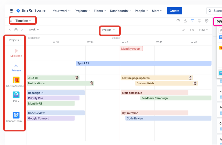The width and height of the screenshot is (222, 145).
Task: Select the Google Connect task bar
Action: point(51,118)
